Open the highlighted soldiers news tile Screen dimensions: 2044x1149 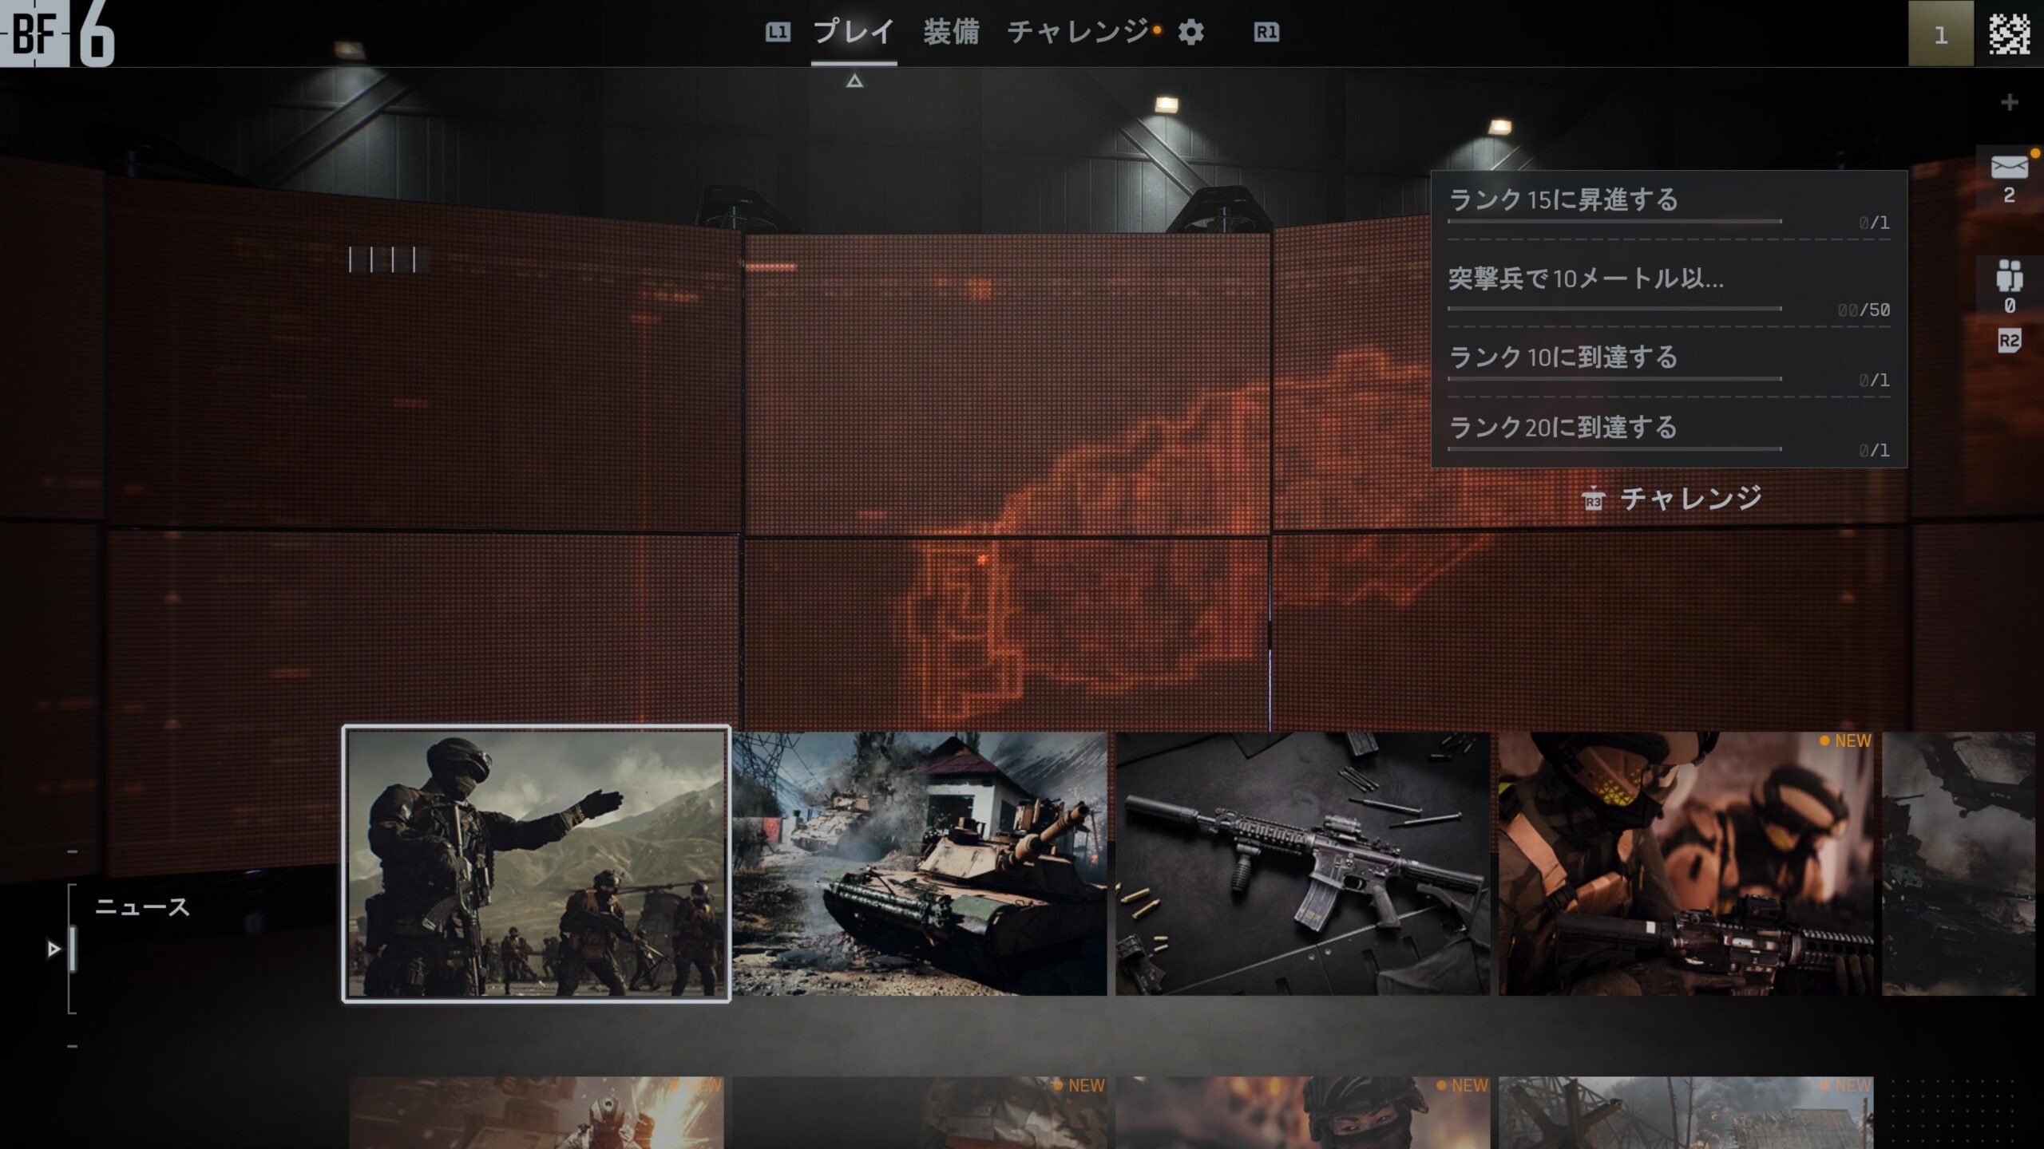click(x=536, y=863)
